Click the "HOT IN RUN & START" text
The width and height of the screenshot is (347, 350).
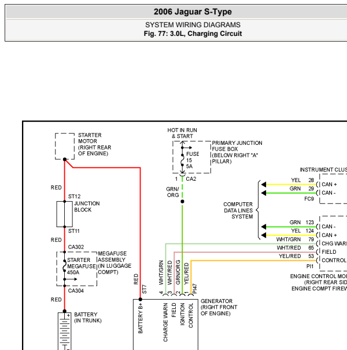(182, 133)
